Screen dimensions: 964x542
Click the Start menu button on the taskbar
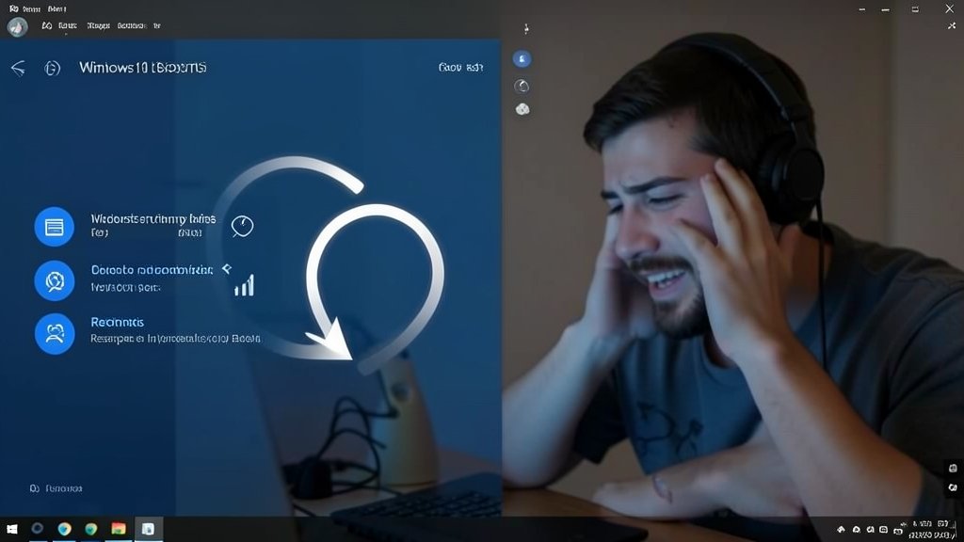pos(13,530)
